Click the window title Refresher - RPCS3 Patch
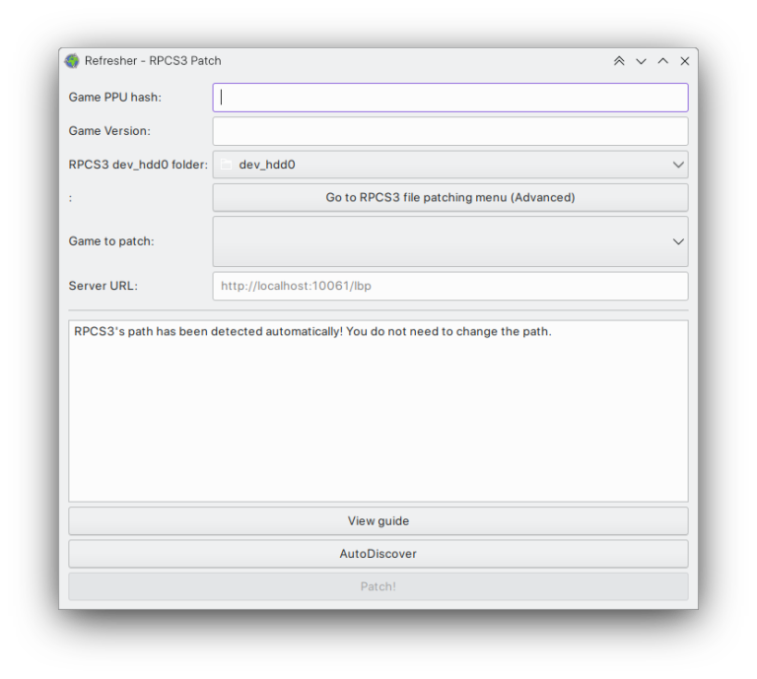Viewport: 757px width, 679px height. point(153,61)
